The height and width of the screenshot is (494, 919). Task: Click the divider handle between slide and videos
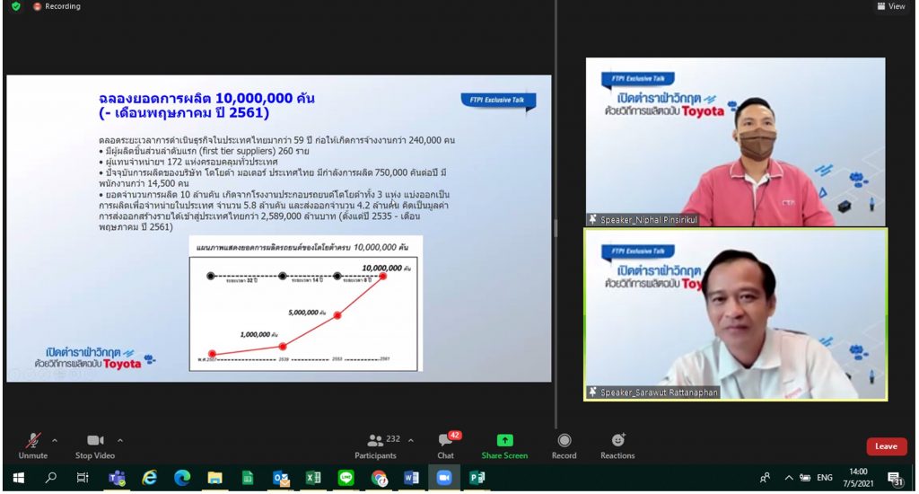[x=556, y=227]
